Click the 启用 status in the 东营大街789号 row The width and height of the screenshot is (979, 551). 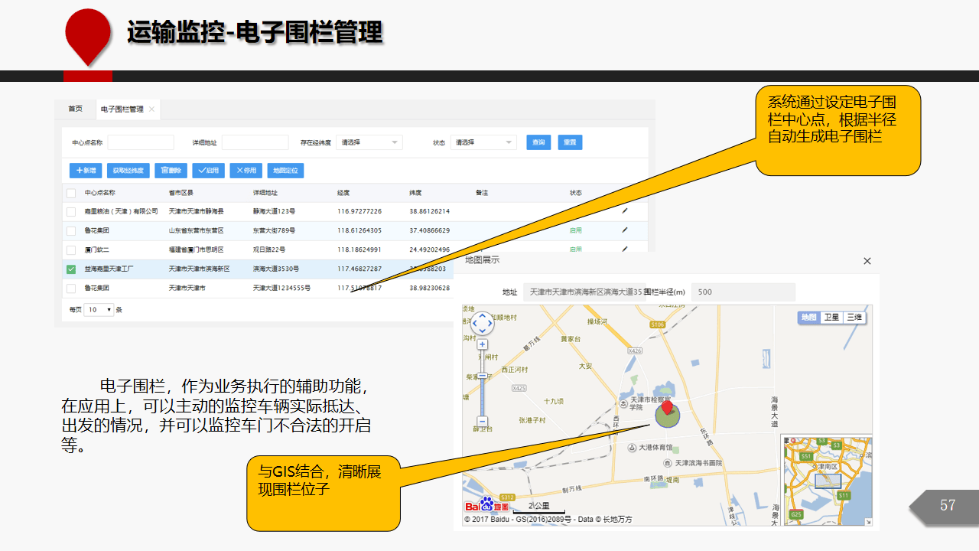(x=575, y=230)
